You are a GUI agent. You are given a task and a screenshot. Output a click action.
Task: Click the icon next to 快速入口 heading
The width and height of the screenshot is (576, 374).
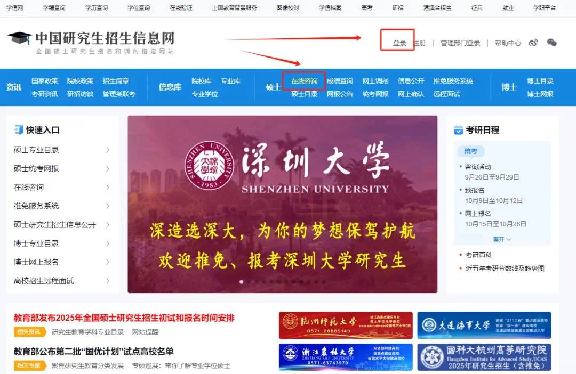click(x=18, y=129)
